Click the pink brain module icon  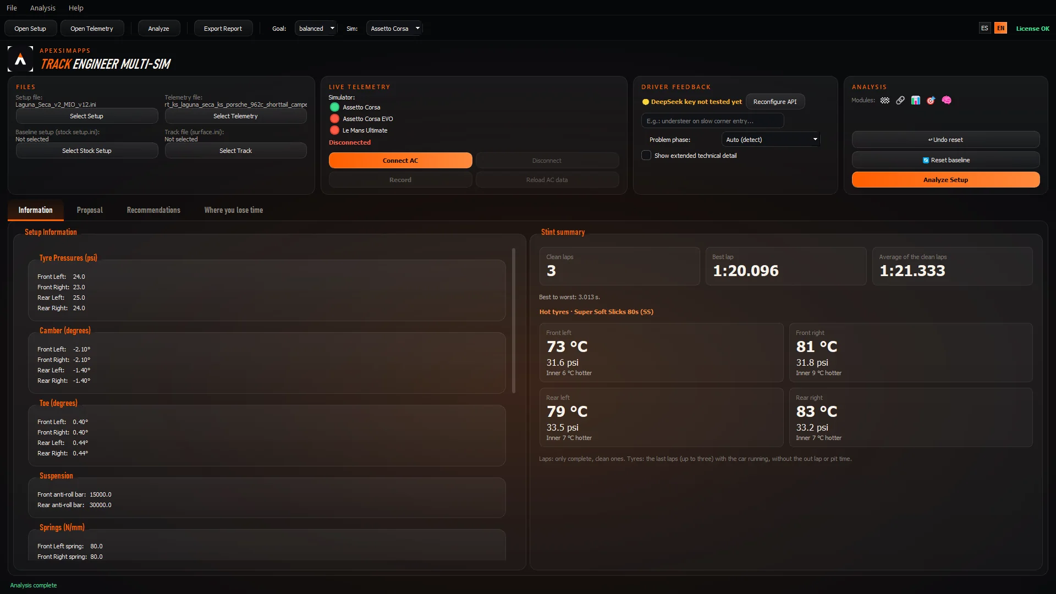[x=946, y=100]
